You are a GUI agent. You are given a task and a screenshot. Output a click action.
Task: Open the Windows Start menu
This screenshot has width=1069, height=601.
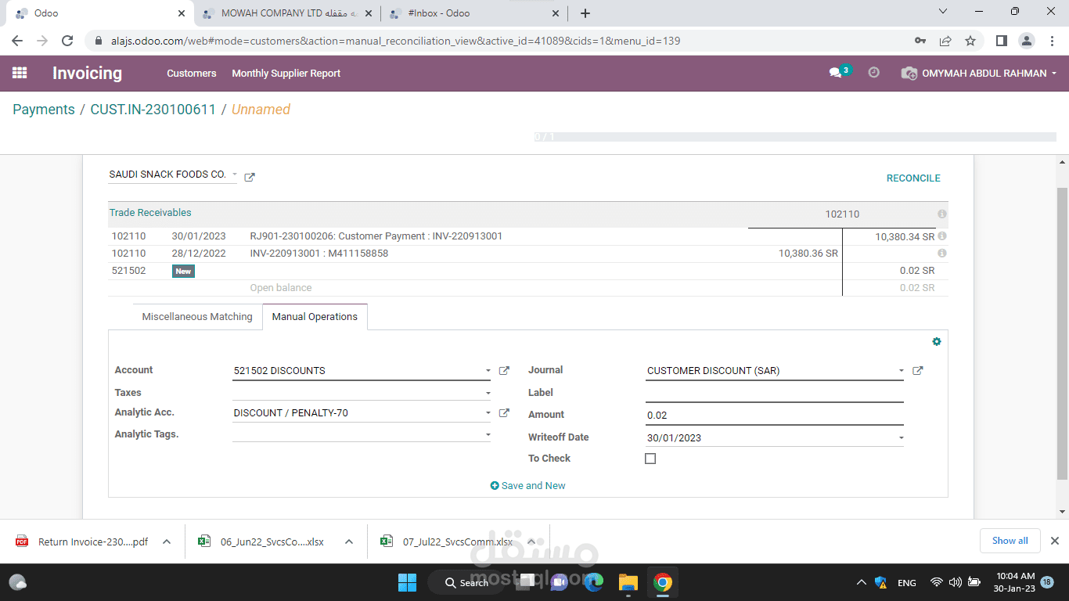(x=407, y=582)
